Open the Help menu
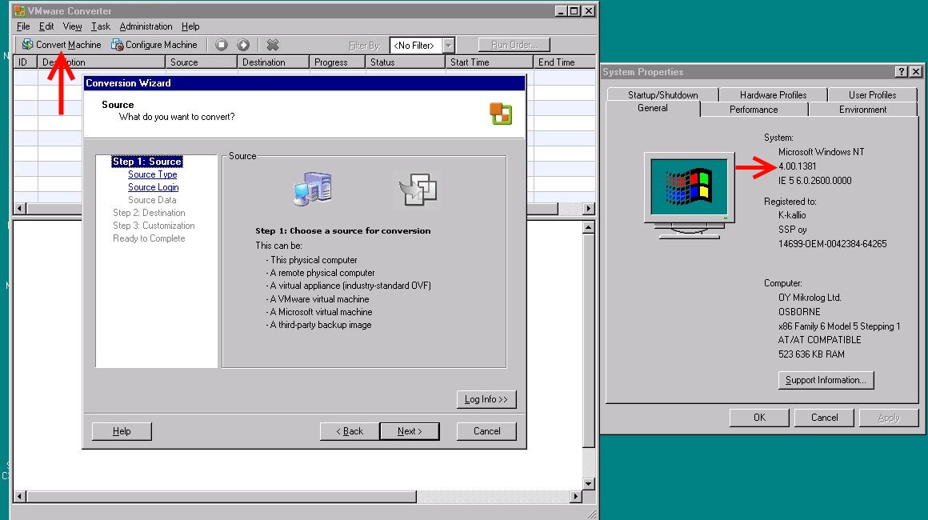 click(190, 26)
